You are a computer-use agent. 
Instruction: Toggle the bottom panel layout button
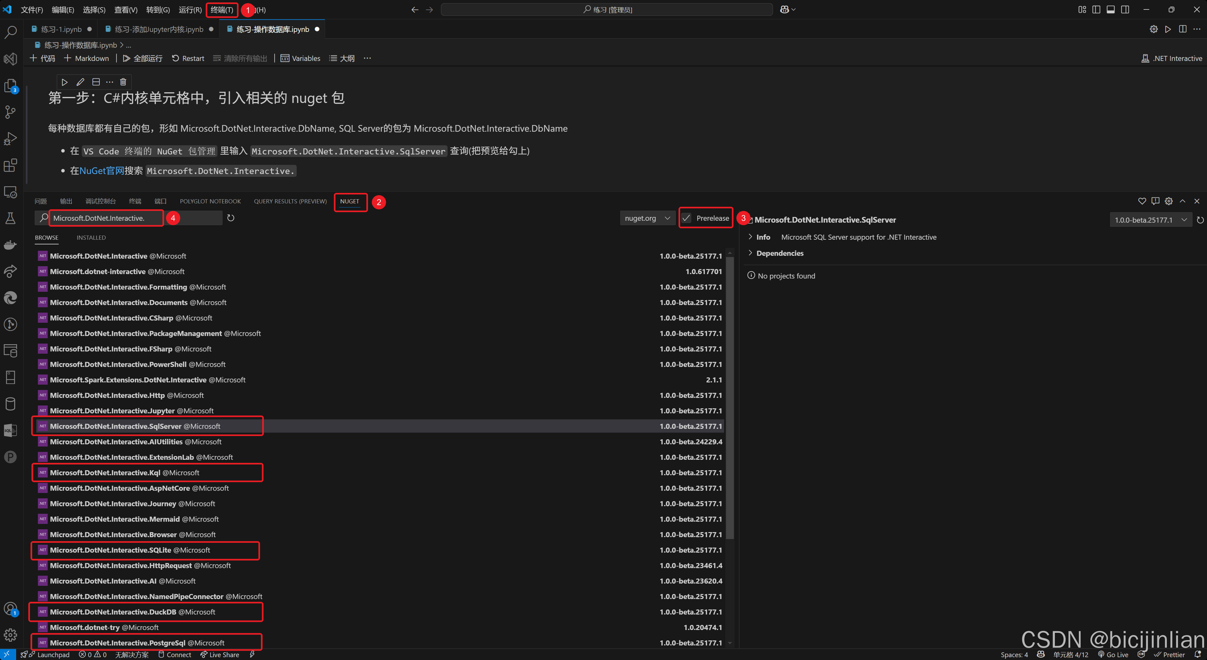point(1110,9)
